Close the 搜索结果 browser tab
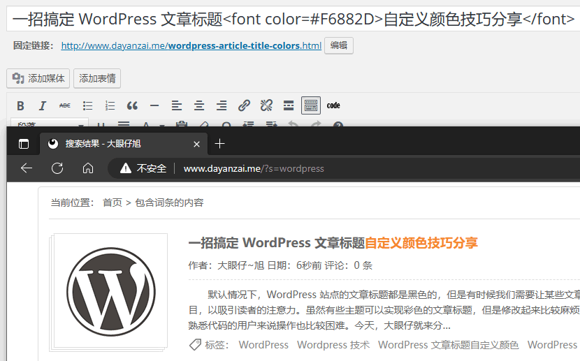 [x=197, y=144]
